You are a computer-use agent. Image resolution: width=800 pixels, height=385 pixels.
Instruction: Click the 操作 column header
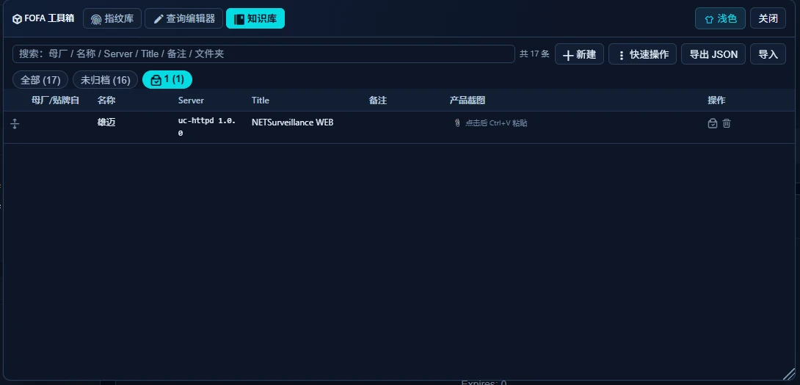point(716,100)
